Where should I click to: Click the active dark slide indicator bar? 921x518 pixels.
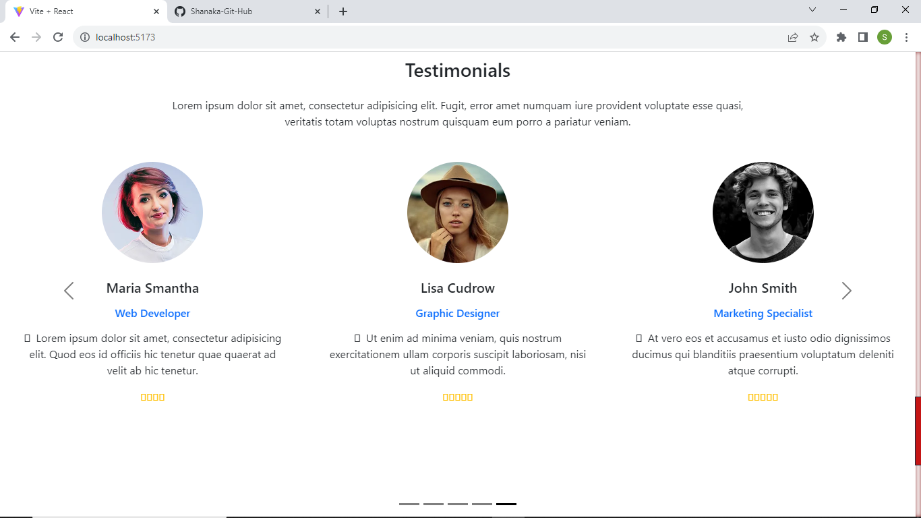coord(506,504)
